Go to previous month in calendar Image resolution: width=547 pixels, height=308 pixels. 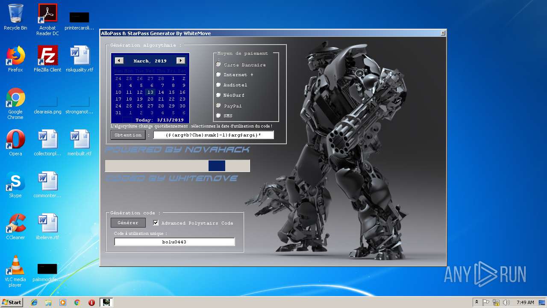119,61
